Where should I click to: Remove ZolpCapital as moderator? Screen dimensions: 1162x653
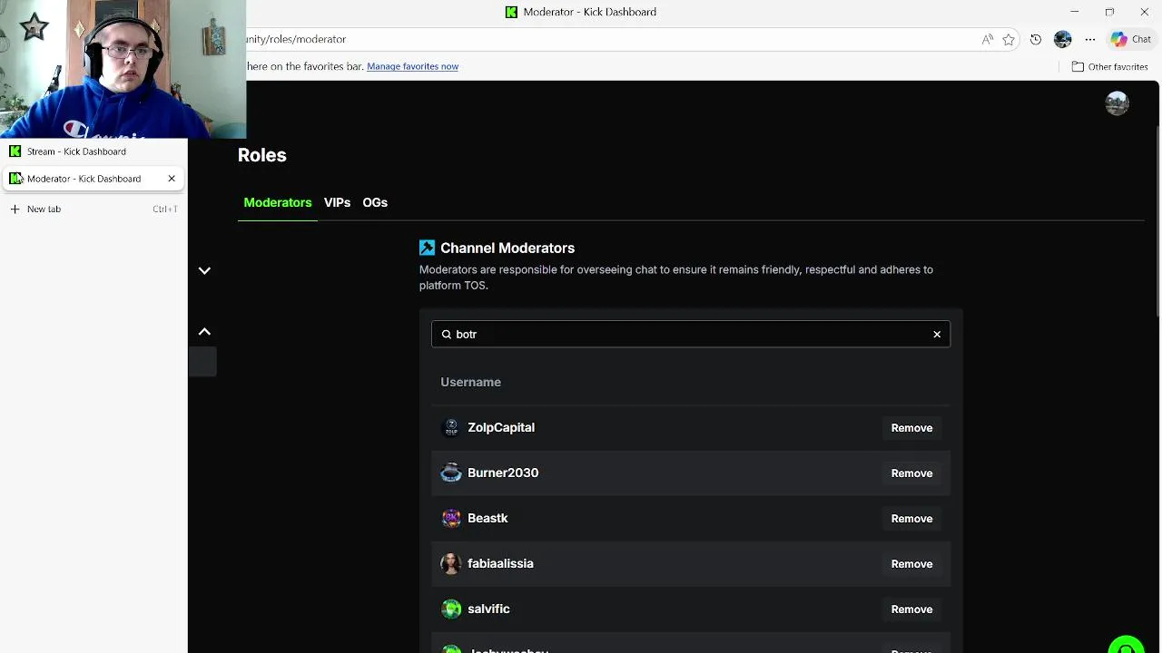coord(911,428)
